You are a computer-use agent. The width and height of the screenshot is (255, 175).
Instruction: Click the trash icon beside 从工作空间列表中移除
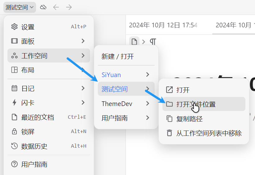click(169, 133)
